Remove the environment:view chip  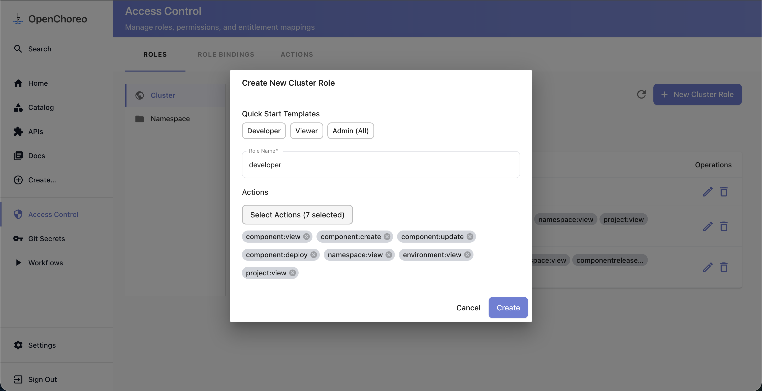point(467,255)
